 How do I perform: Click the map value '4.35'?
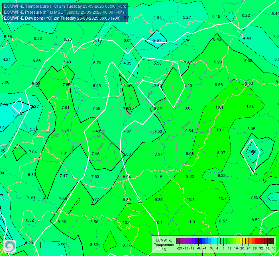(127, 63)
